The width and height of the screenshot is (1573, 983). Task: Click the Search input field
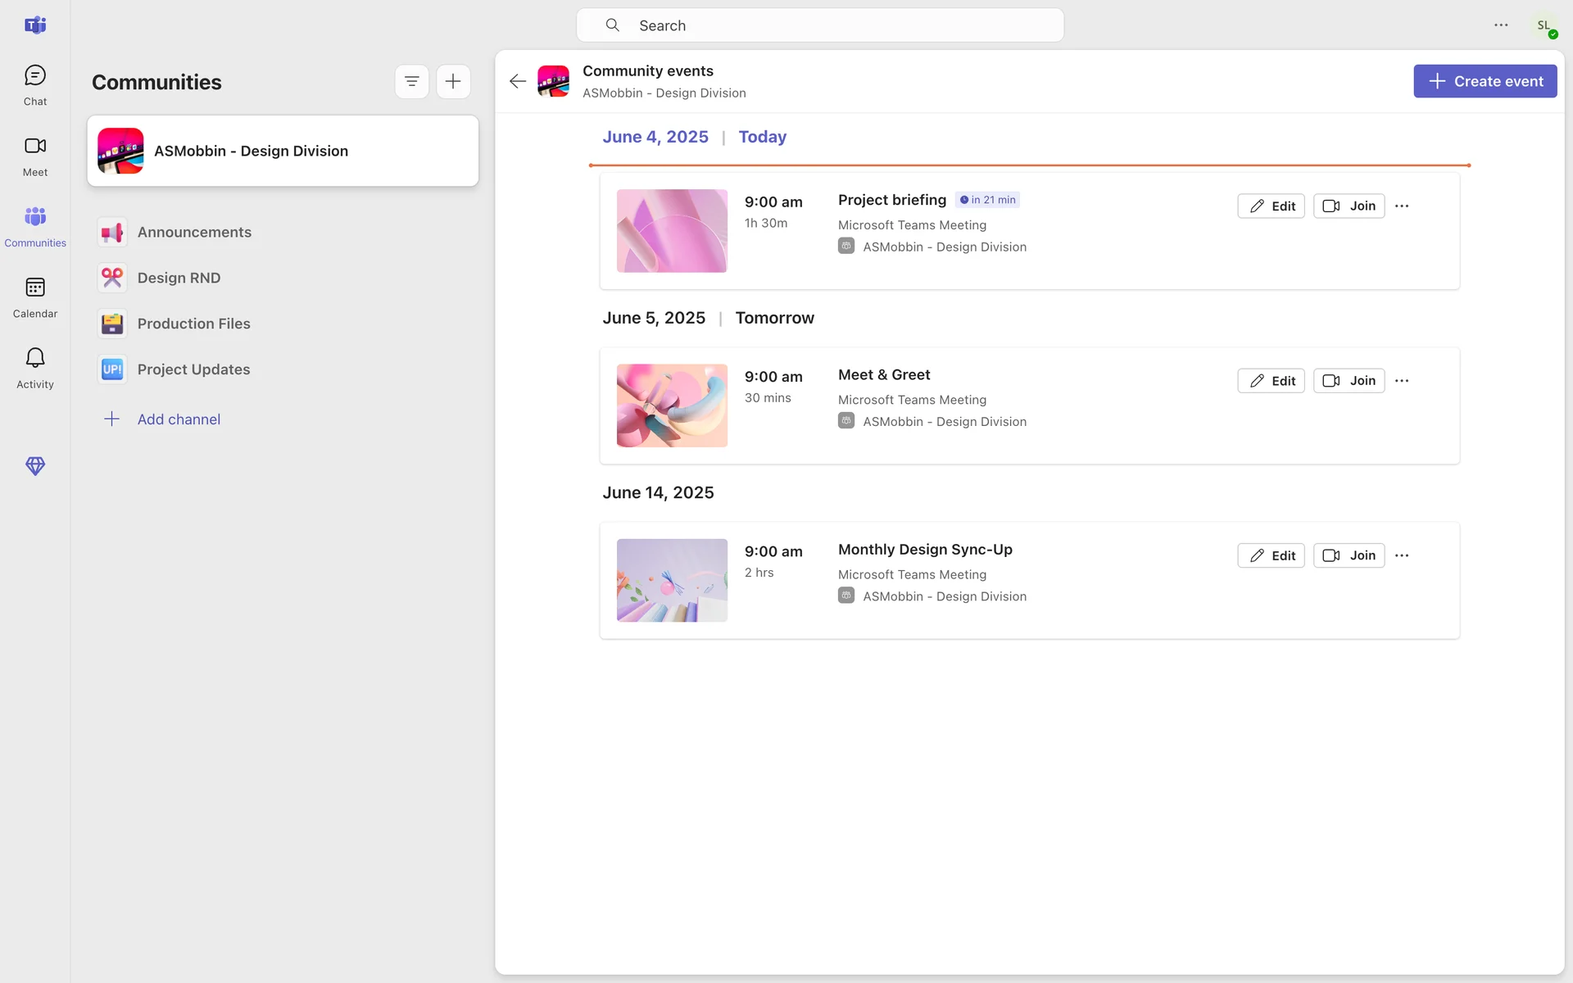click(x=819, y=25)
